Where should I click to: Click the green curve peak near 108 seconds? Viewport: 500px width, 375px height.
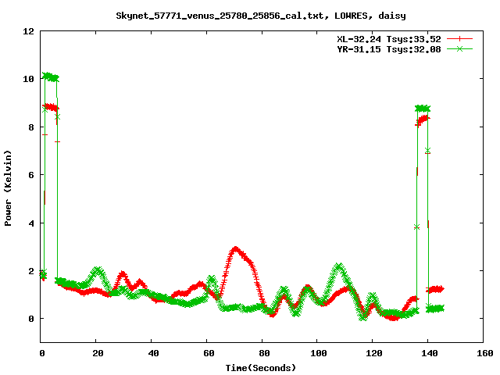(339, 266)
